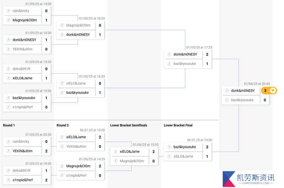Open the Magnoje&Ct0m team in the 14:00 match
This screenshot has width=284, height=188.
(x=24, y=20)
